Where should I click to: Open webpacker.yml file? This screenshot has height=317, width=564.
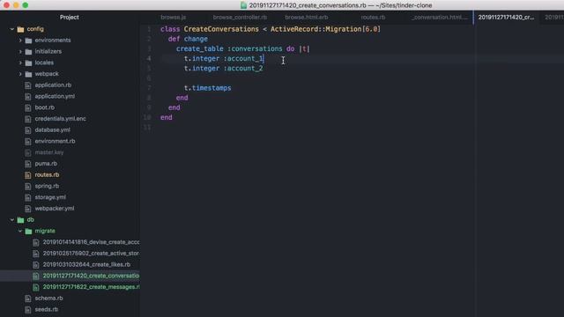pyautogui.click(x=55, y=209)
